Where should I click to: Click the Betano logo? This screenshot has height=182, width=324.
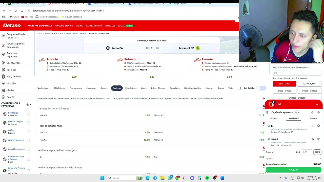[12, 26]
